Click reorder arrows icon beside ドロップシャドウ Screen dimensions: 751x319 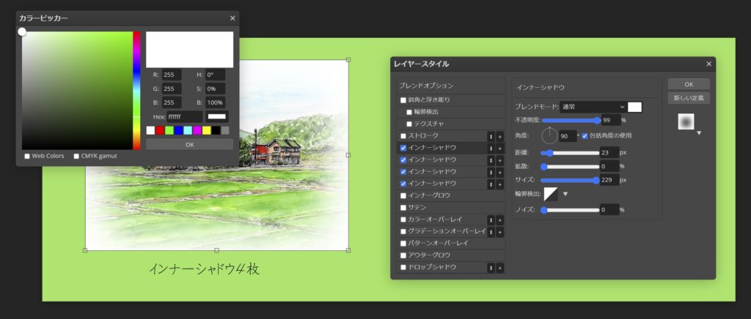pos(491,268)
